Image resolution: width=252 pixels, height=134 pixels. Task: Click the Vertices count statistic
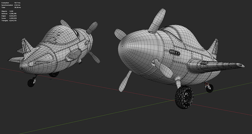pos(9,13)
